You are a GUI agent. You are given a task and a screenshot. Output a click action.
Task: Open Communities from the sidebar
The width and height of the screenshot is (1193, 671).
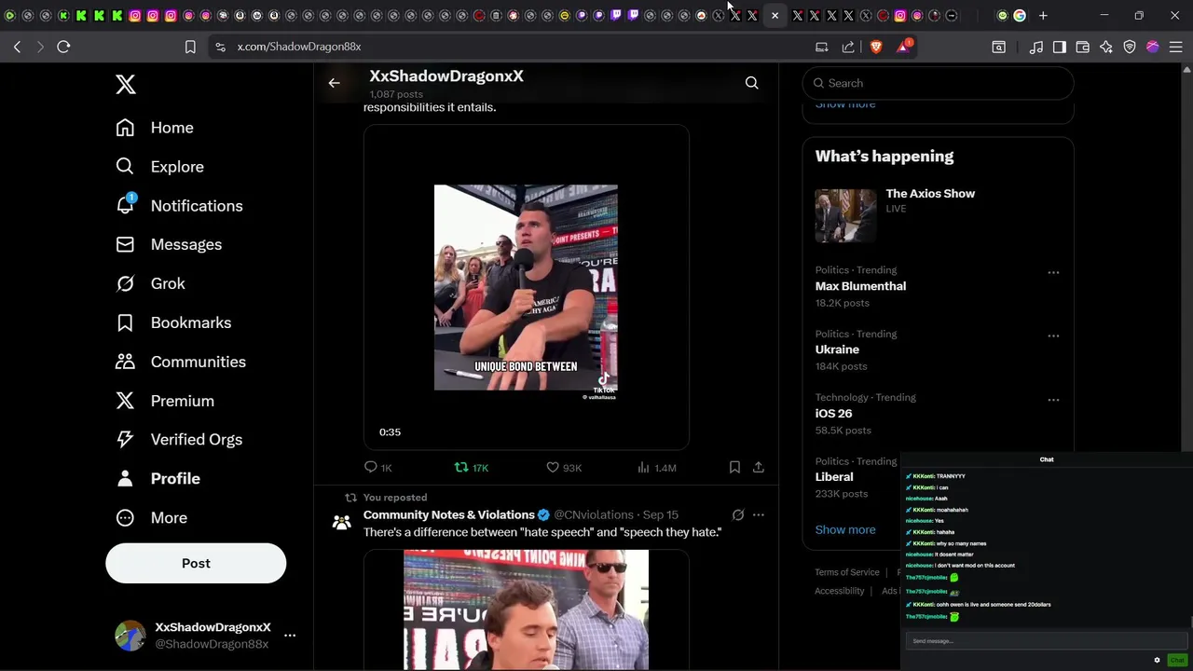pyautogui.click(x=181, y=362)
